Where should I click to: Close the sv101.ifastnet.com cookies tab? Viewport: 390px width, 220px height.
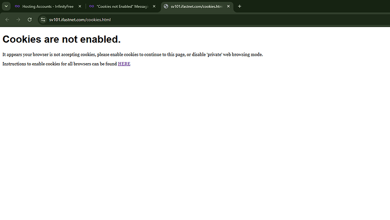pyautogui.click(x=228, y=6)
